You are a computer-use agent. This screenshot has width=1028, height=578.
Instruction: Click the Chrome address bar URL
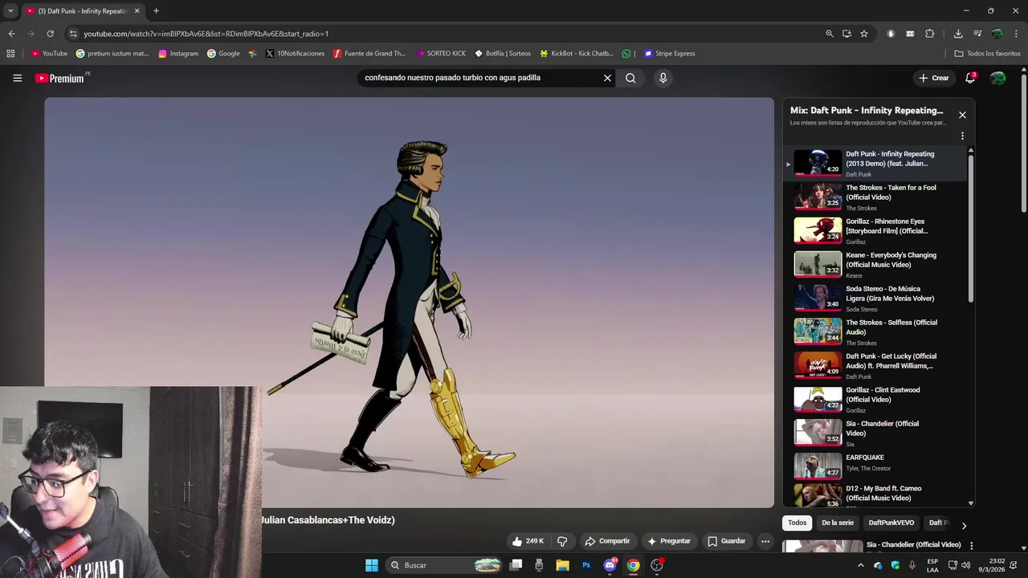pyautogui.click(x=206, y=34)
